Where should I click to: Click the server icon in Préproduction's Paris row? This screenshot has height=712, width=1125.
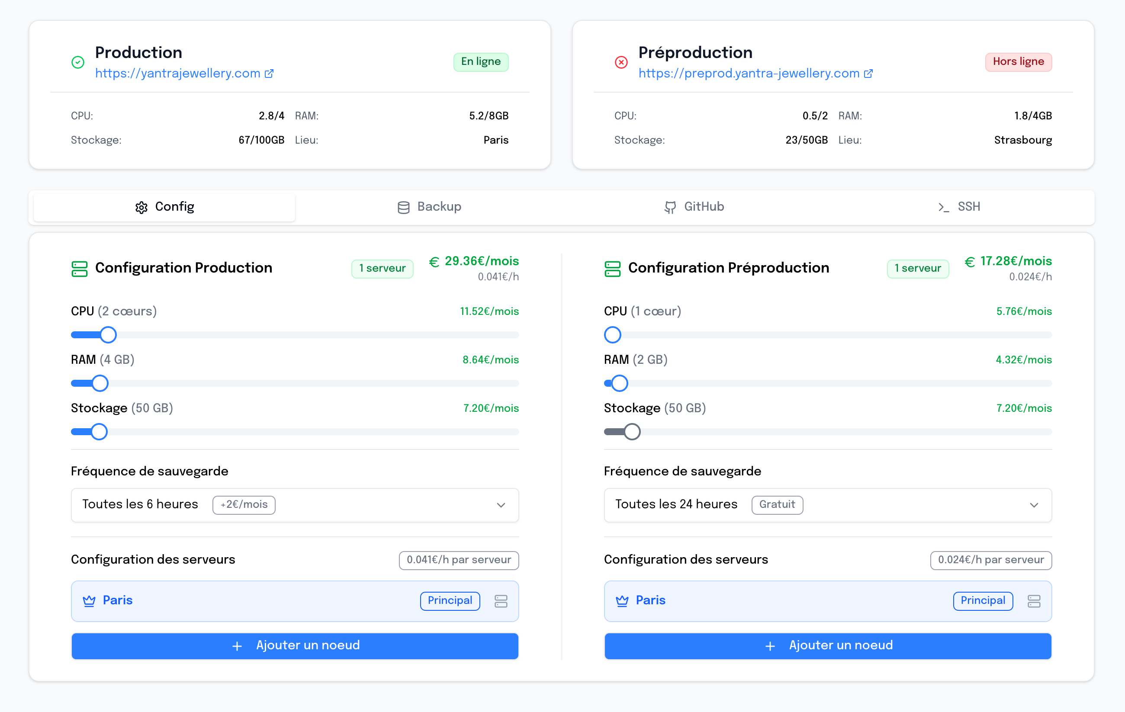coord(1034,601)
